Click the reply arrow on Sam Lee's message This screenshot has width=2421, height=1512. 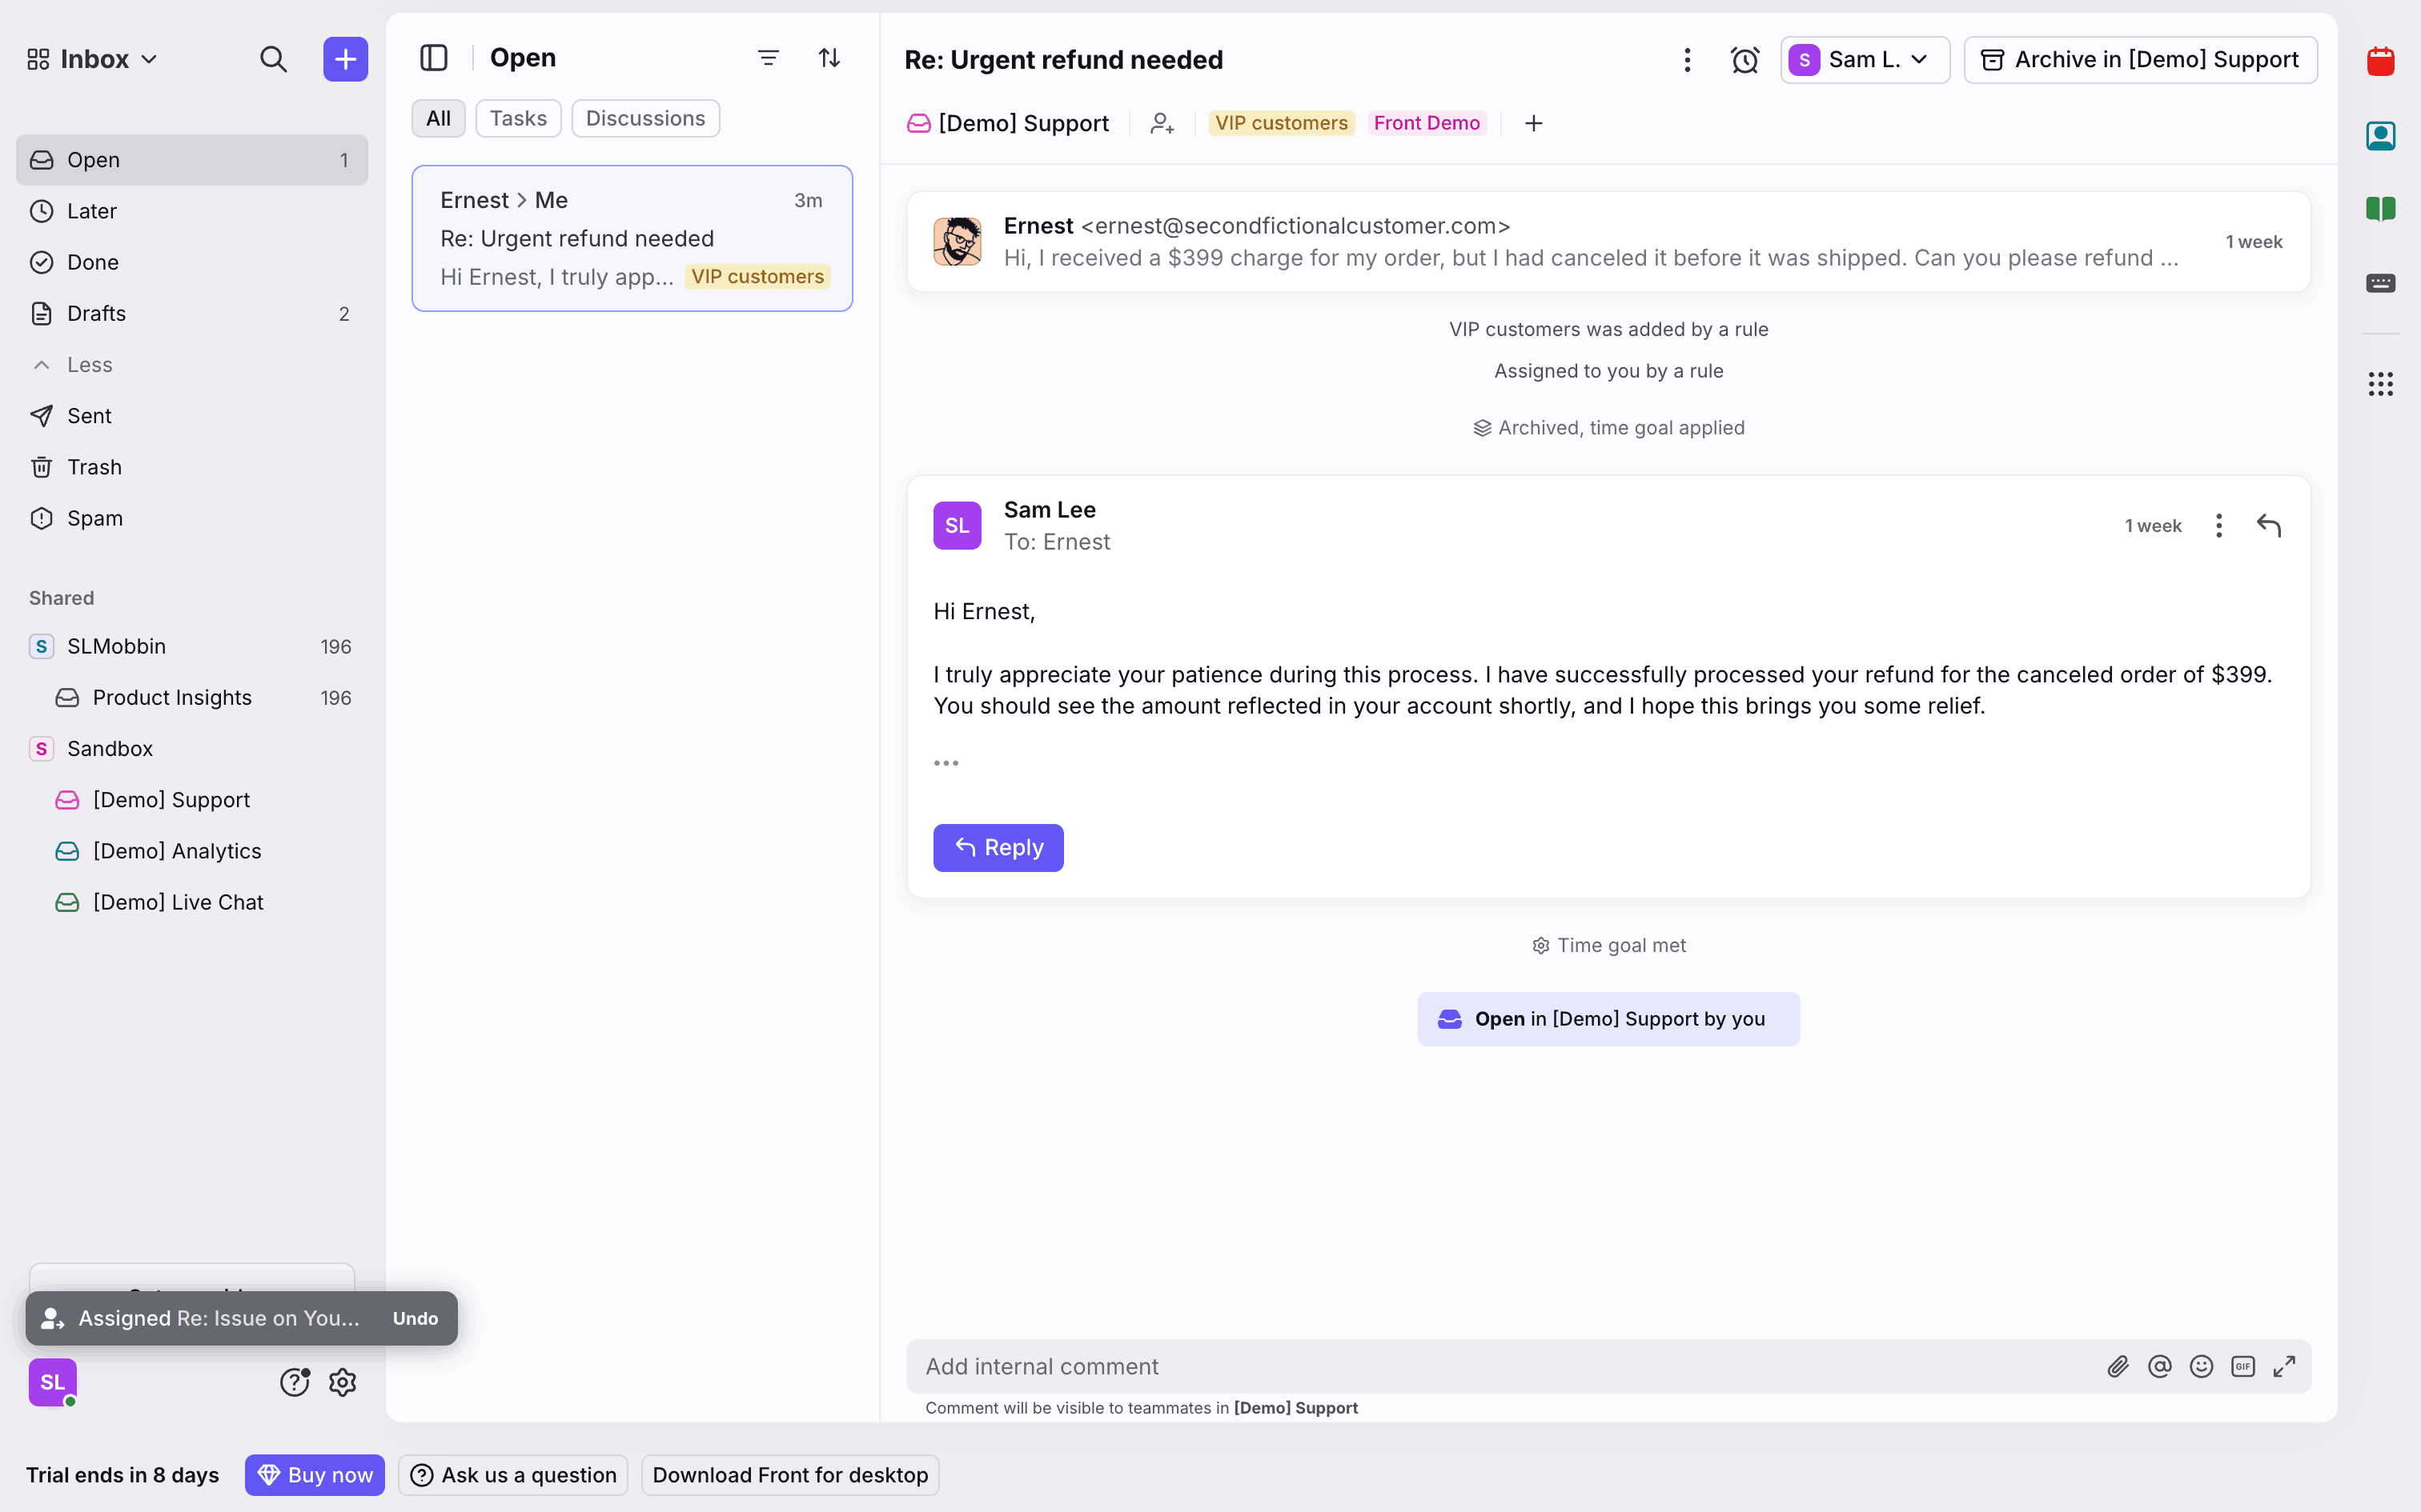point(2268,526)
